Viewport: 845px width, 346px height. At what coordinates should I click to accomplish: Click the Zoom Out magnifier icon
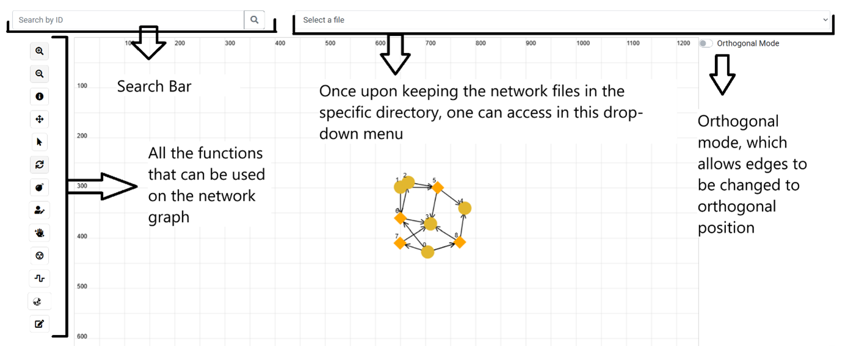[x=40, y=74]
